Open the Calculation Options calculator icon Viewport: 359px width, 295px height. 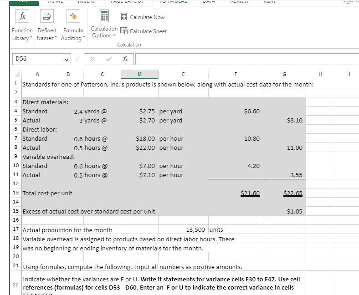pyautogui.click(x=104, y=16)
